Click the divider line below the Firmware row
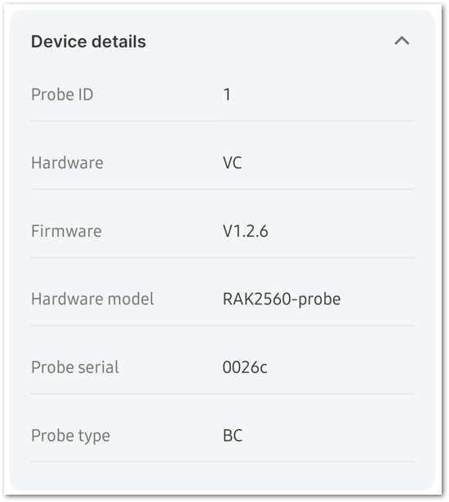The height and width of the screenshot is (502, 449). click(222, 257)
